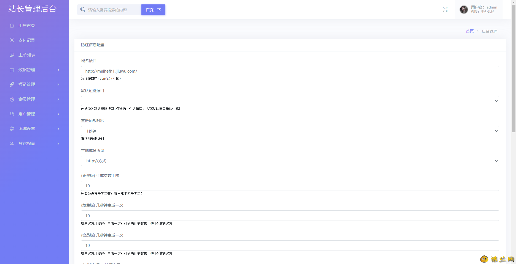Expand the 其它配置 submenu chevron

click(58, 144)
